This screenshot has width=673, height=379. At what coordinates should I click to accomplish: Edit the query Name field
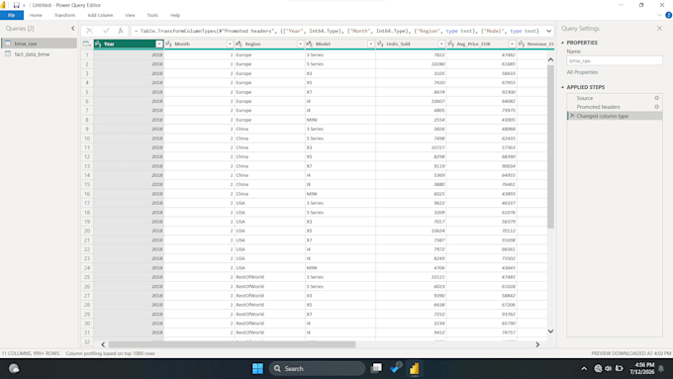[x=615, y=61]
